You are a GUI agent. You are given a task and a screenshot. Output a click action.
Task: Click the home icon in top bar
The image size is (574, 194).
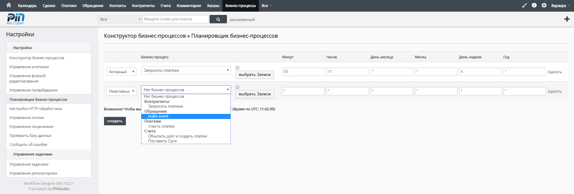9,5
